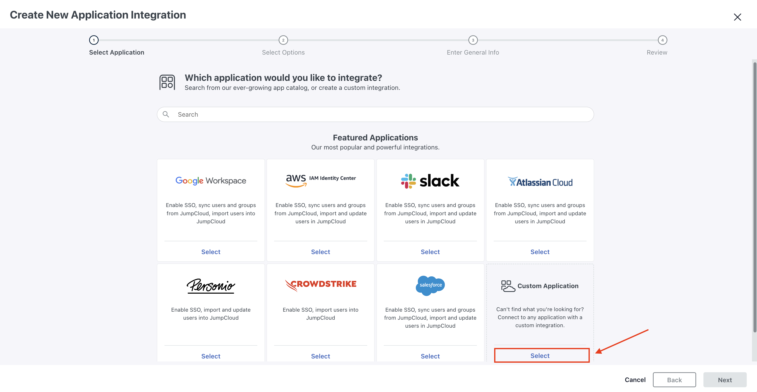
Task: Select the Slack integration
Action: [x=430, y=252]
